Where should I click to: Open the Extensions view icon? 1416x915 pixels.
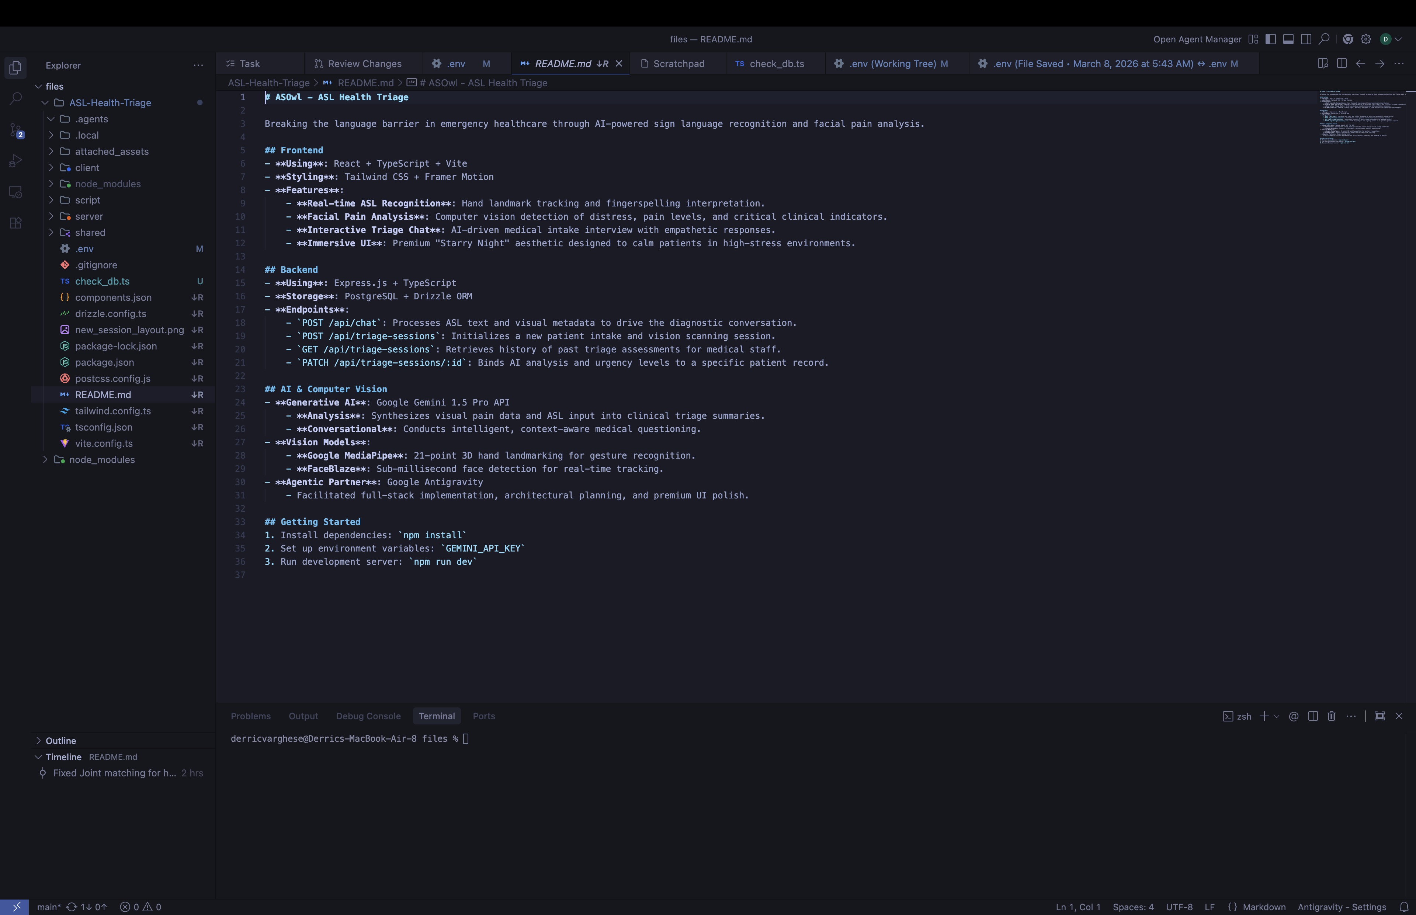tap(16, 223)
